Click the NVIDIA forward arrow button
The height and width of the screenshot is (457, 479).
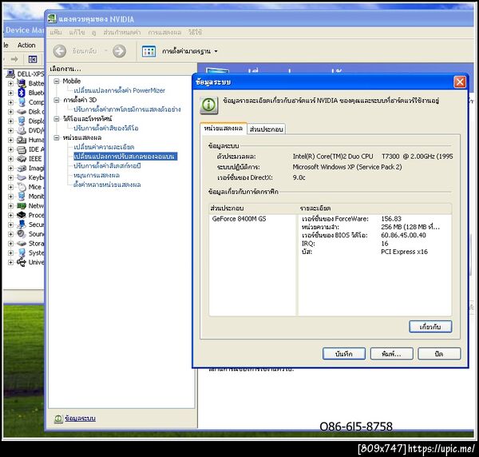[x=119, y=51]
